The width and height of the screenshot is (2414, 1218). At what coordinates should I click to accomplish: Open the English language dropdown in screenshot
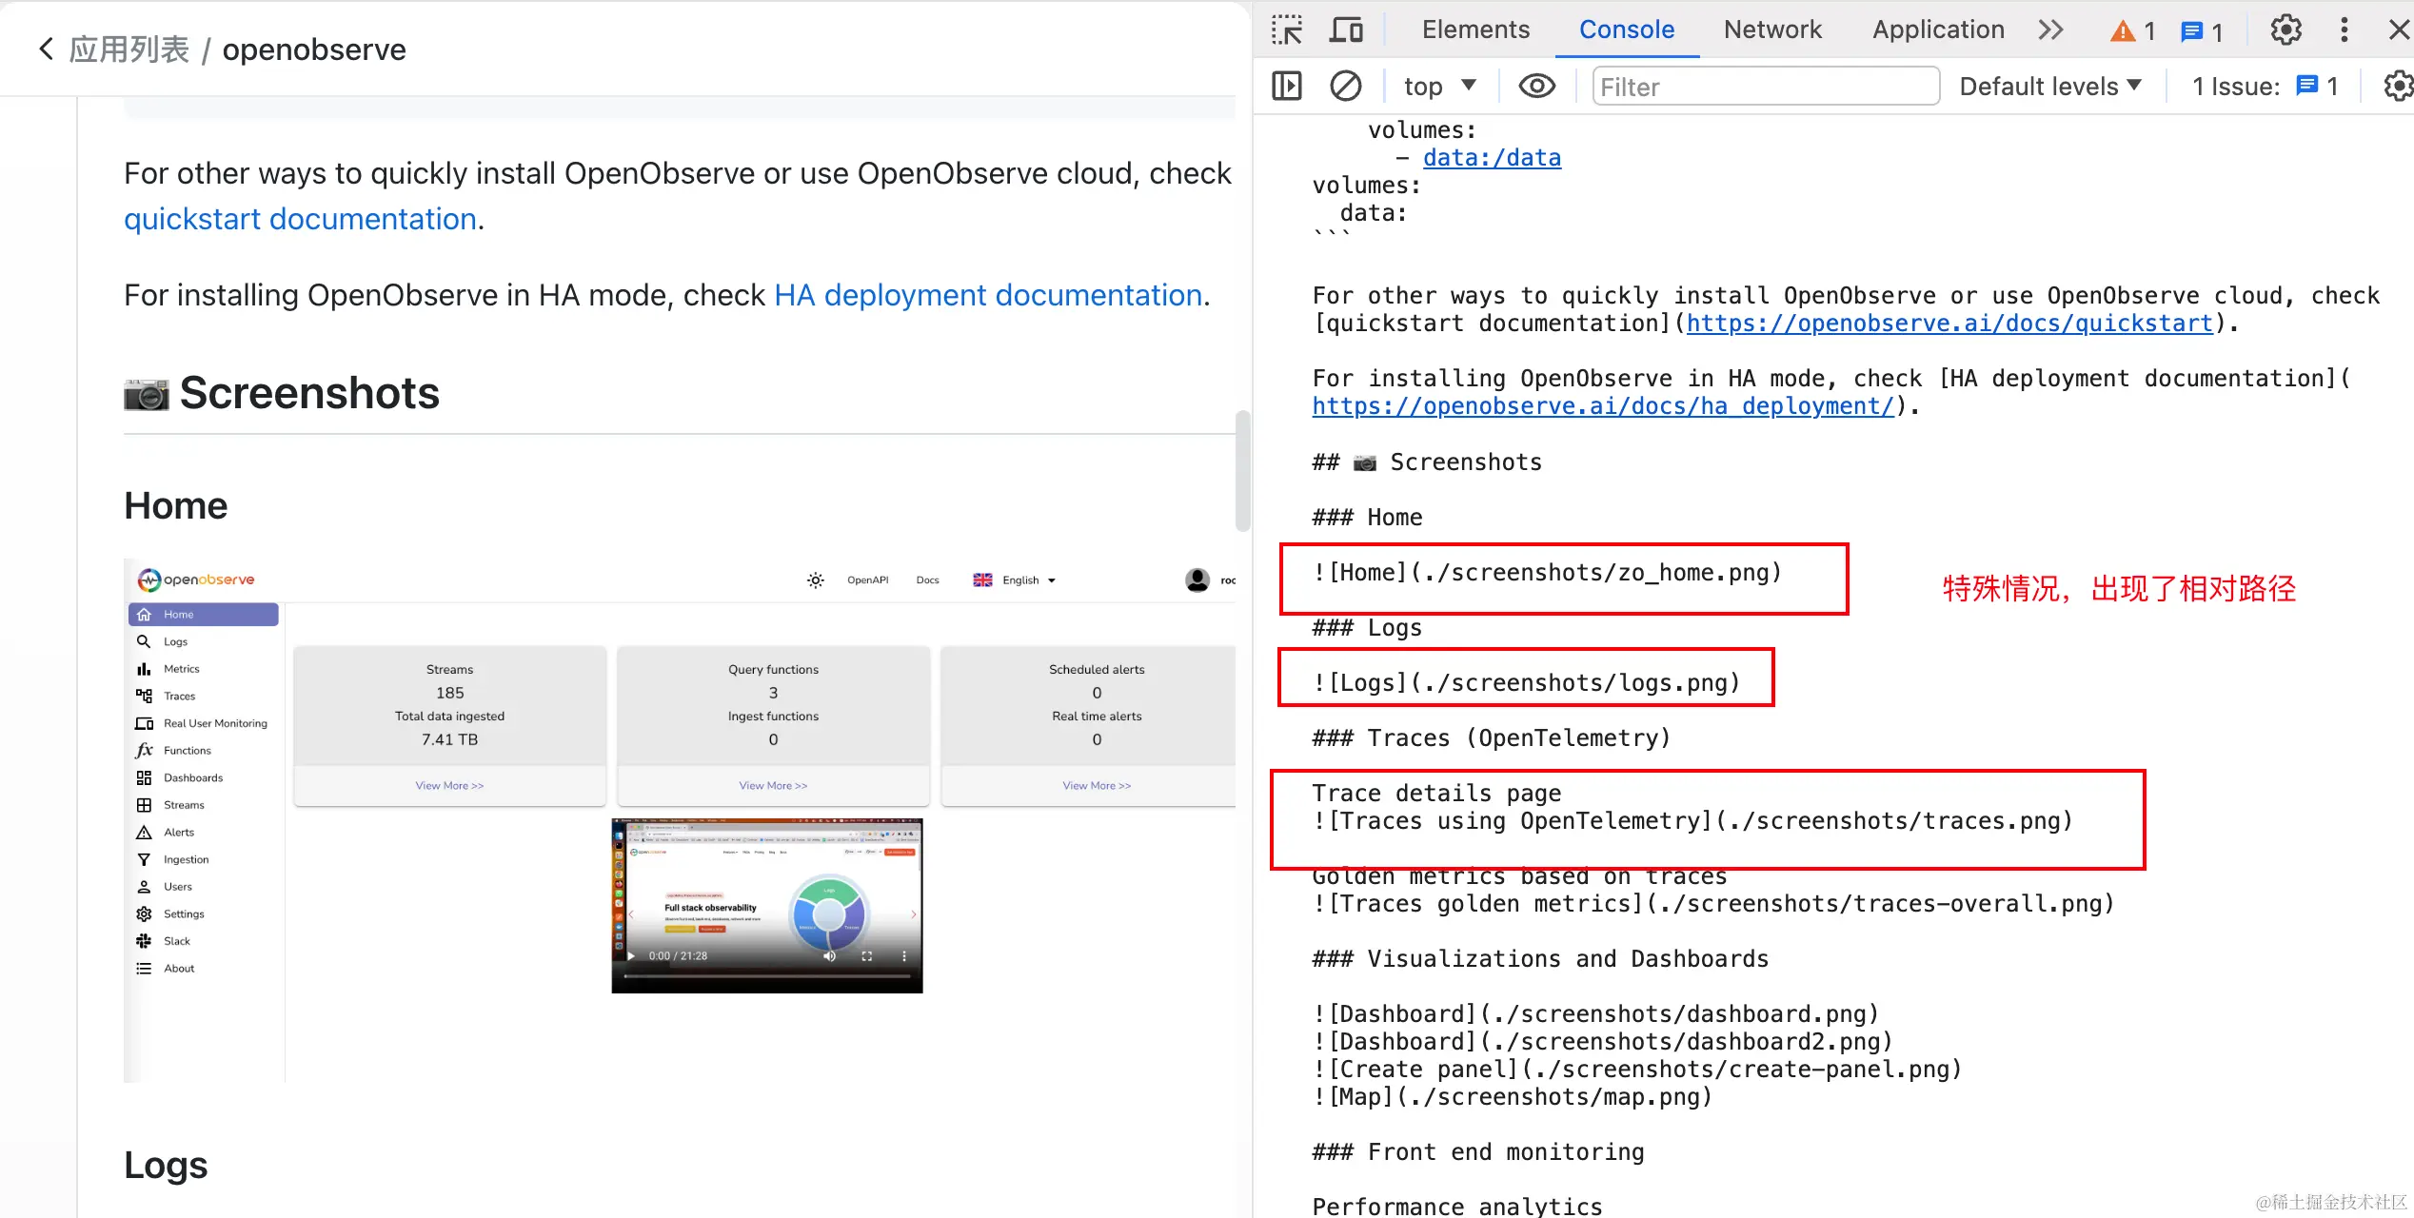[1015, 580]
